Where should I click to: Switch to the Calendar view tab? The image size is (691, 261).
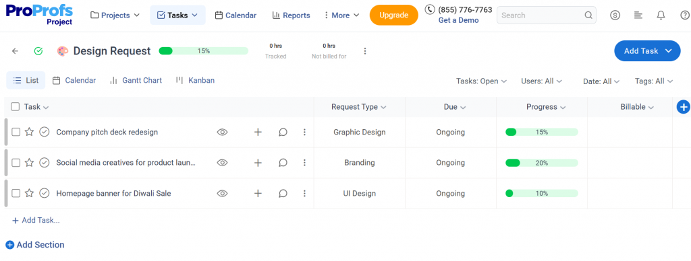point(74,81)
